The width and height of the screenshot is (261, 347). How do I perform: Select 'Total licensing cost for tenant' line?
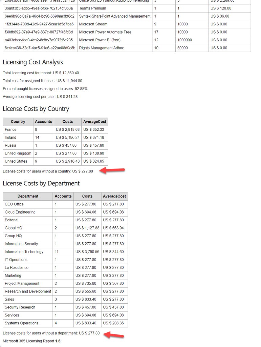click(41, 73)
